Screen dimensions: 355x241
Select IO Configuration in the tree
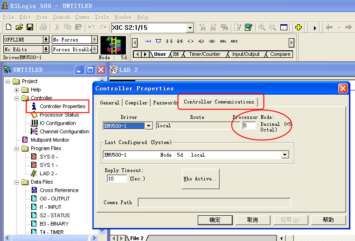pyautogui.click(x=57, y=124)
